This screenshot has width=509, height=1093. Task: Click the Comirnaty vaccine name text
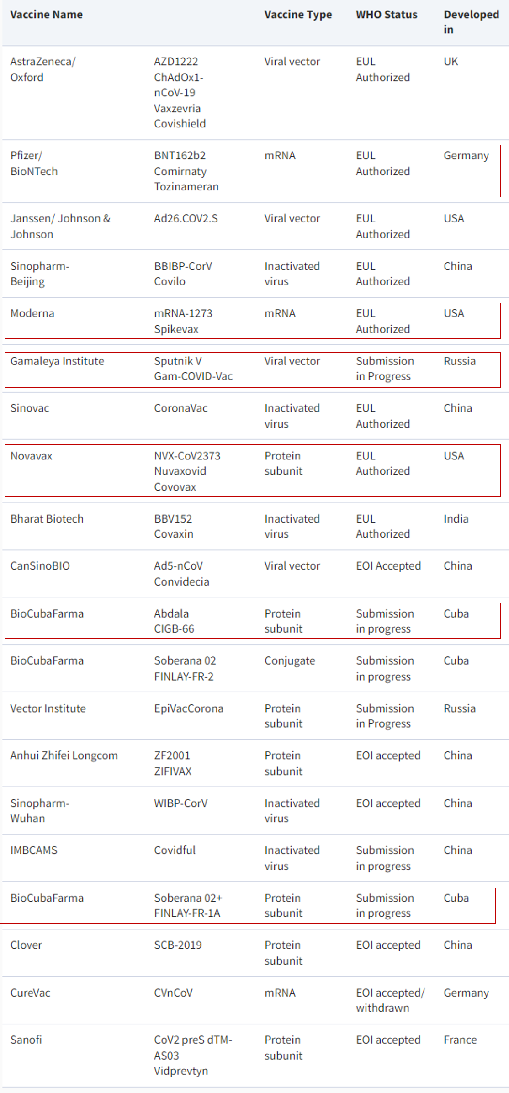coord(180,171)
